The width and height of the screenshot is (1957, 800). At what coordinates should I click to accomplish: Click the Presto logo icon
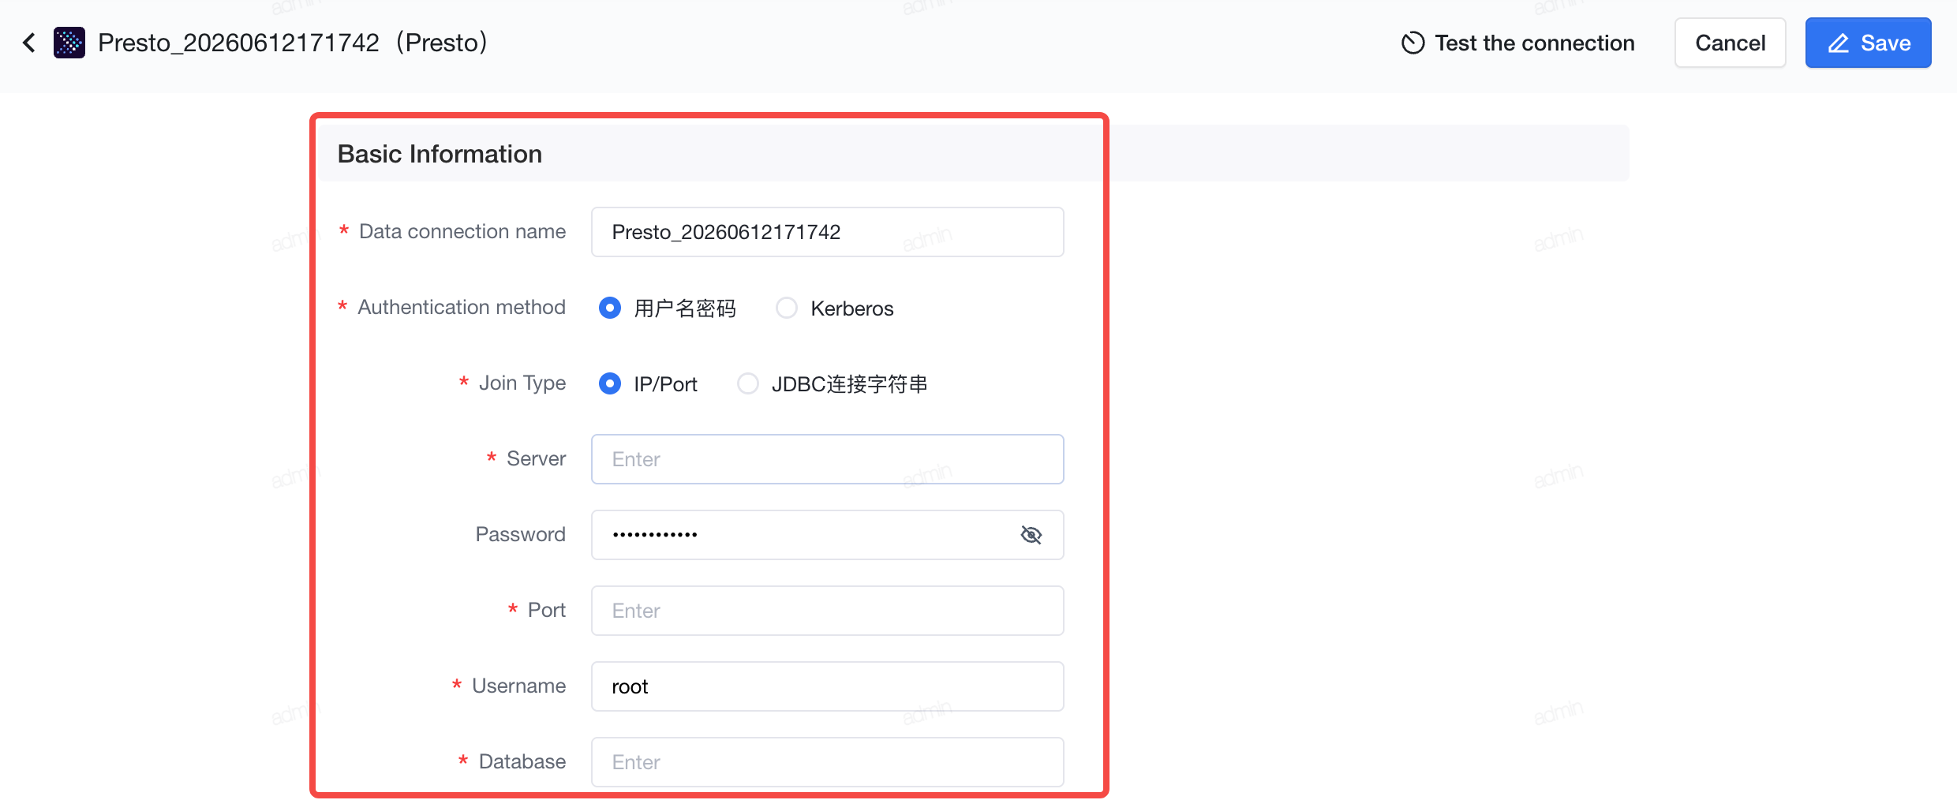pyautogui.click(x=69, y=43)
